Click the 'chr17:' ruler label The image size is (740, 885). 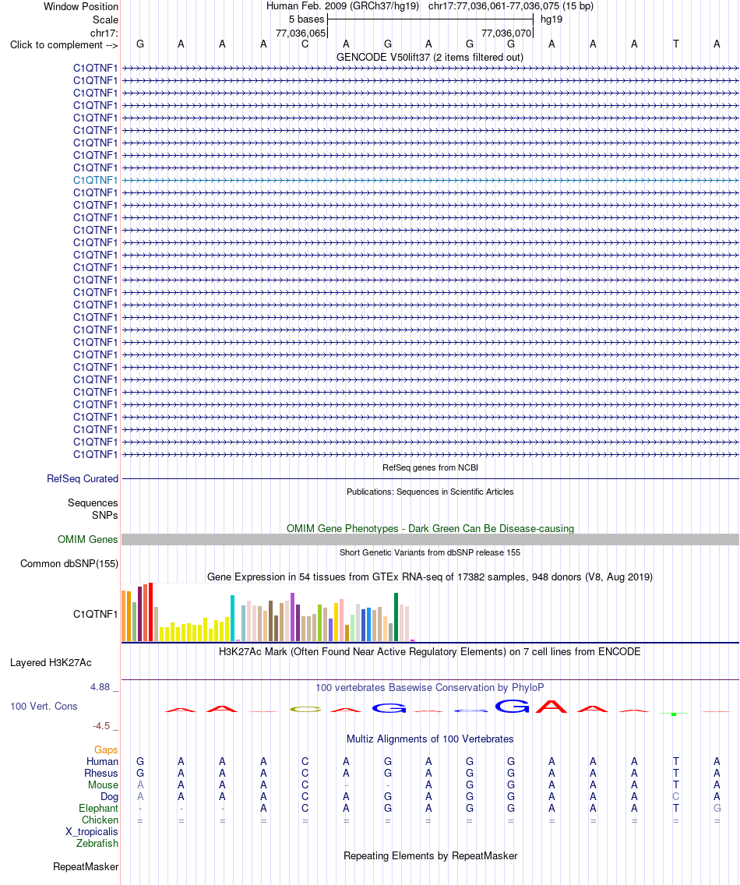[104, 33]
